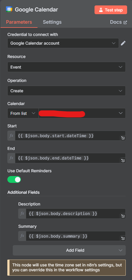Switch to the Settings tab
Screen dimensions: 132x280
52,22
